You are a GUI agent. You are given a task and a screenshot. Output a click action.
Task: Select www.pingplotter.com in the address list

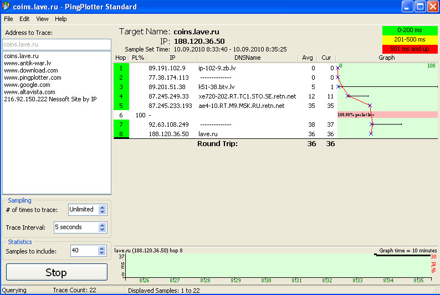click(33, 77)
